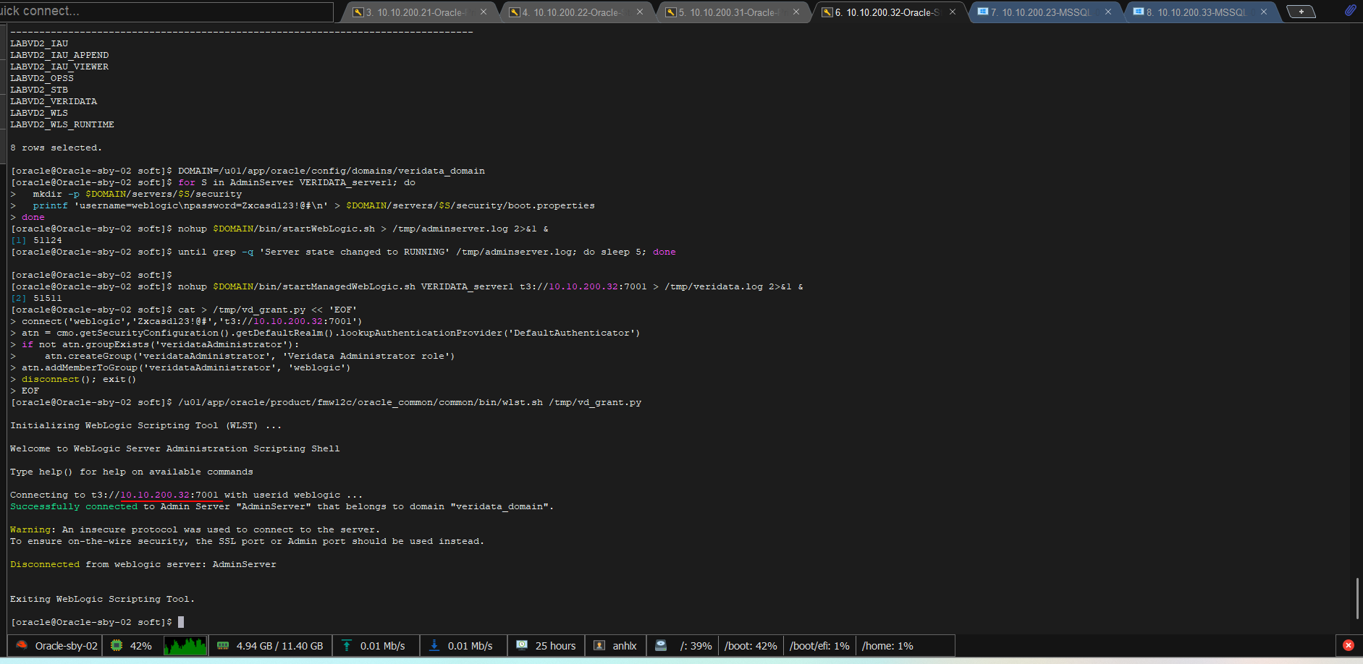Close the 10.10.200.21-Oracle tab
The image size is (1363, 664).
click(x=484, y=12)
